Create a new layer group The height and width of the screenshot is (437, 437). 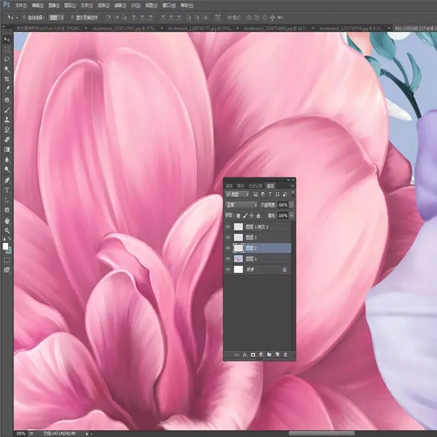click(269, 355)
